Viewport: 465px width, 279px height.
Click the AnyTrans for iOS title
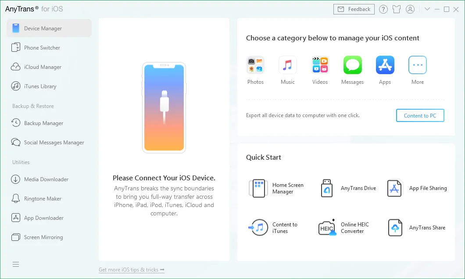(34, 9)
